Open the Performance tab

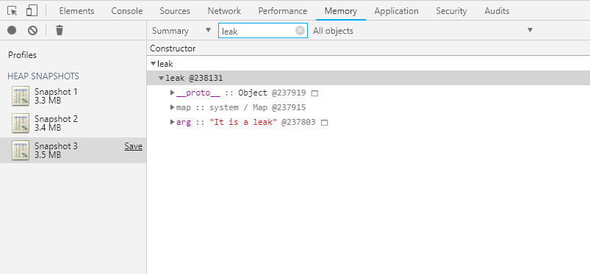click(283, 11)
